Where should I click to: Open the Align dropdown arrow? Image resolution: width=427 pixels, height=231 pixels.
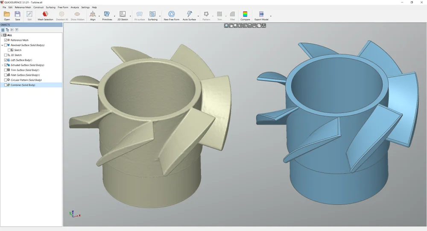pyautogui.click(x=99, y=16)
